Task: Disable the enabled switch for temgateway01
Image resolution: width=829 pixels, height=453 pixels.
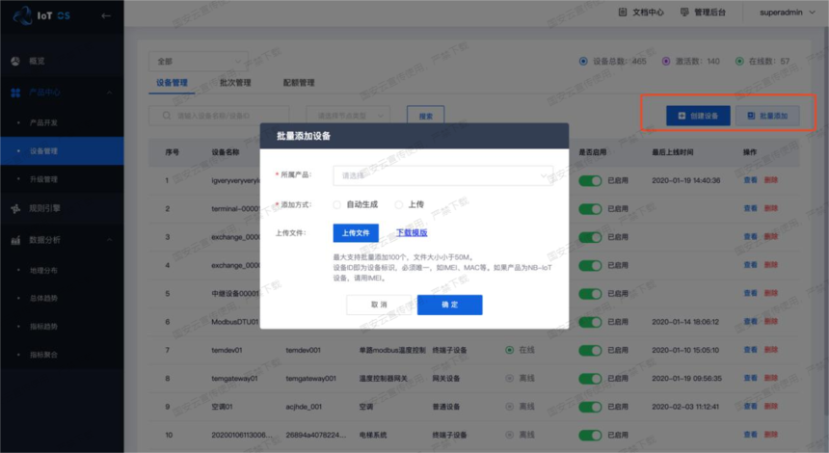Action: point(590,379)
